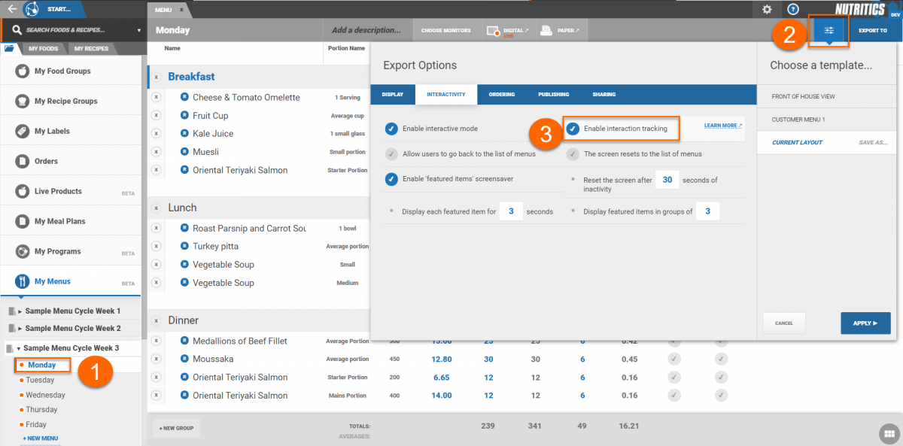
Task: Click the My Meal Plans icon
Action: pyautogui.click(x=23, y=221)
